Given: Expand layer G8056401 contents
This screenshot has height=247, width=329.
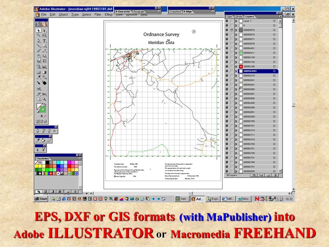Looking at the screenshot, I should click(236, 48).
